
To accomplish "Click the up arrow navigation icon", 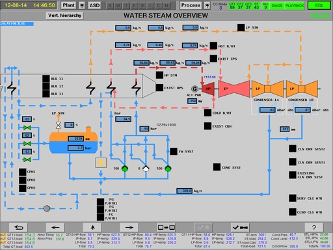I will click(x=92, y=227).
